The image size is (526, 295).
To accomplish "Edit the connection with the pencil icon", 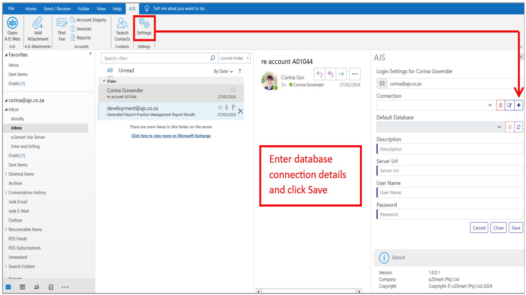I will point(509,105).
